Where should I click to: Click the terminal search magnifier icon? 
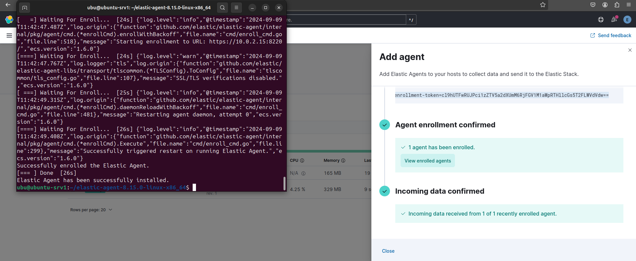point(223,7)
